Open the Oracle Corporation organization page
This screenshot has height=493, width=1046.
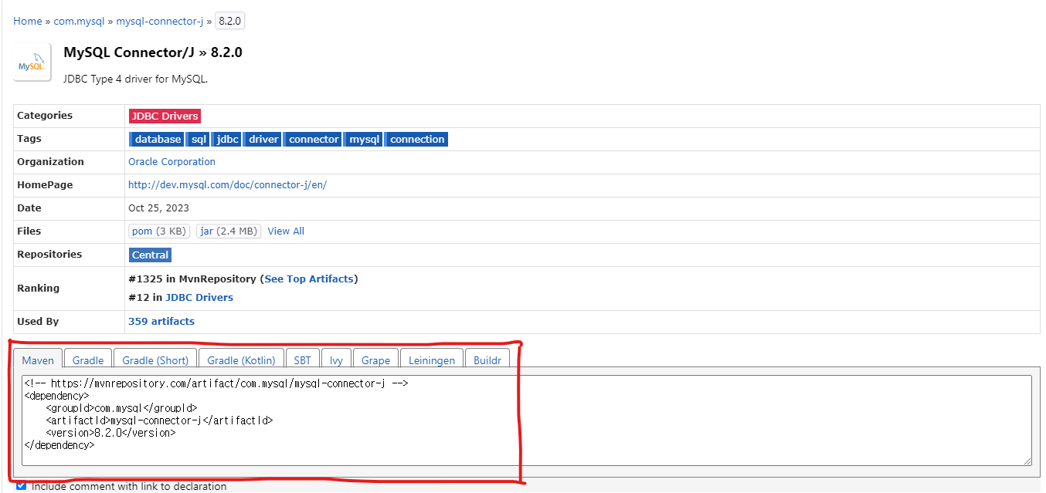(172, 161)
